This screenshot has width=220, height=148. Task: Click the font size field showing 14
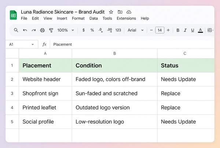(x=159, y=30)
